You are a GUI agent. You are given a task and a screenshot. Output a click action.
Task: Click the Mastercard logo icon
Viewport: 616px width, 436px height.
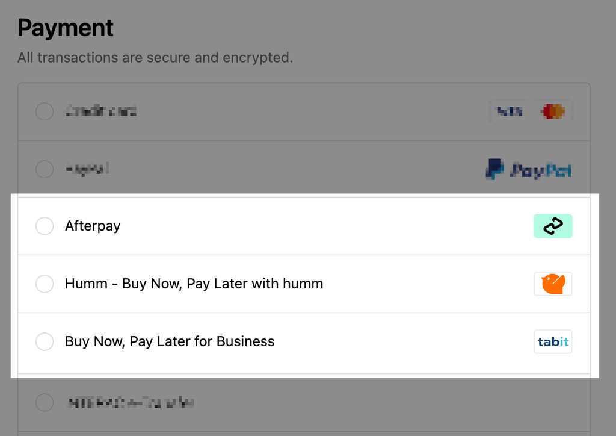553,111
